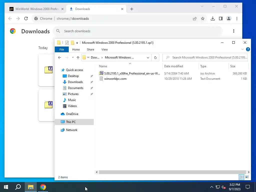Open Chrome's three-dot main menu
256x192 pixels.
(237, 18)
